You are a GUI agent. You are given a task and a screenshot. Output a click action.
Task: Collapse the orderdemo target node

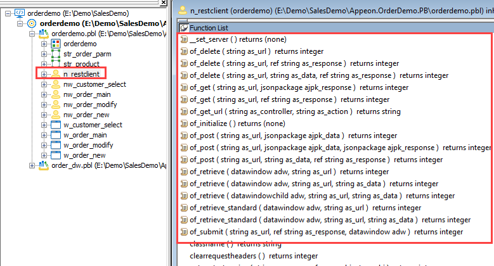click(20, 23)
